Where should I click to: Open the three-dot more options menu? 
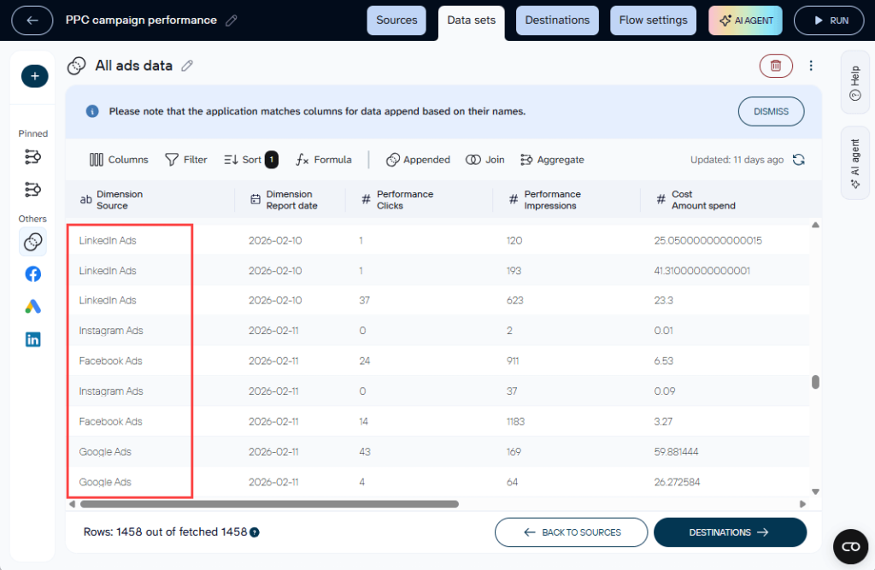pos(811,66)
